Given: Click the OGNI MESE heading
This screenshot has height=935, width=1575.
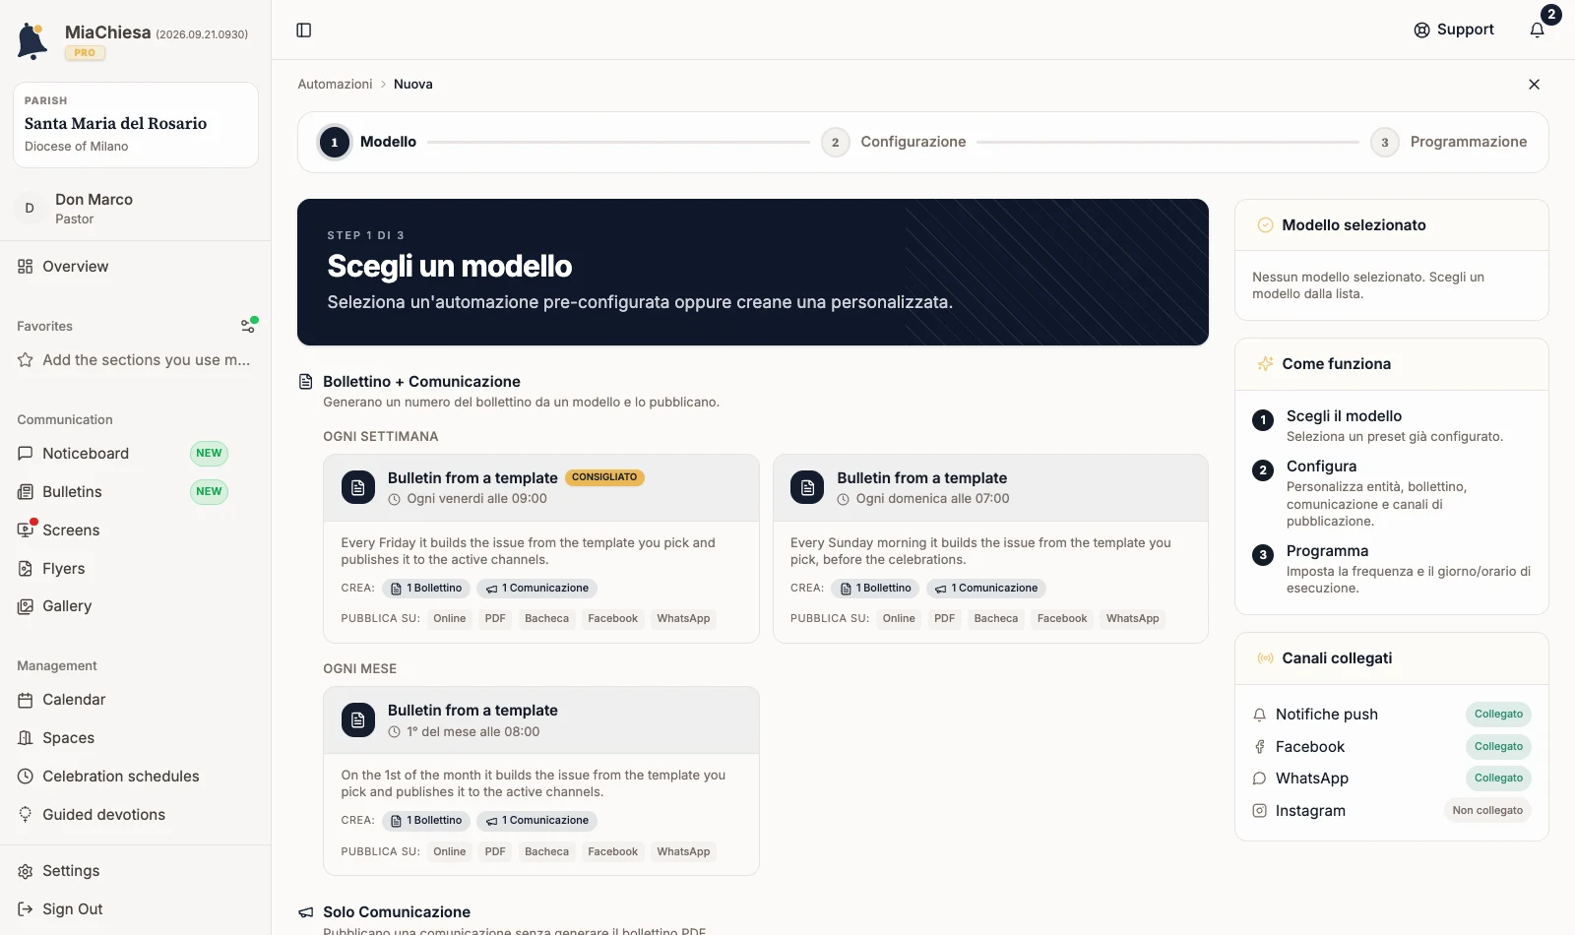Looking at the screenshot, I should (x=359, y=669).
